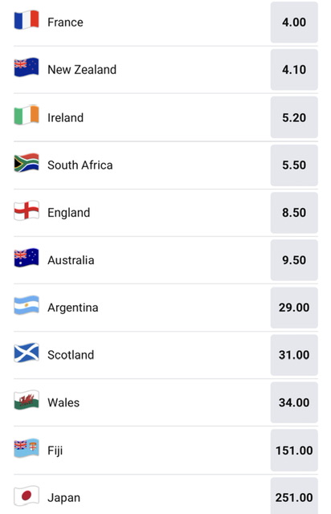
Task: Click the Australia flag icon
Action: click(x=27, y=258)
